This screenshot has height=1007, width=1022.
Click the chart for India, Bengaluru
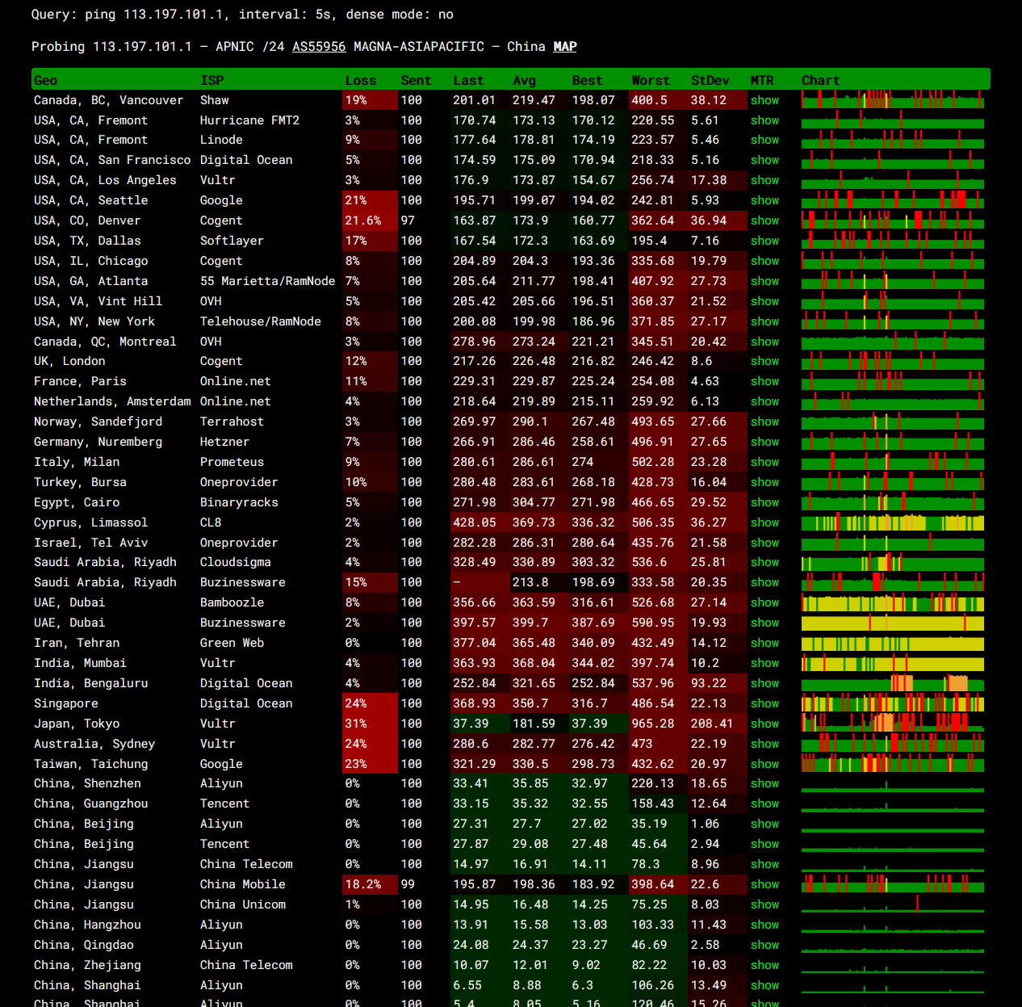click(892, 683)
